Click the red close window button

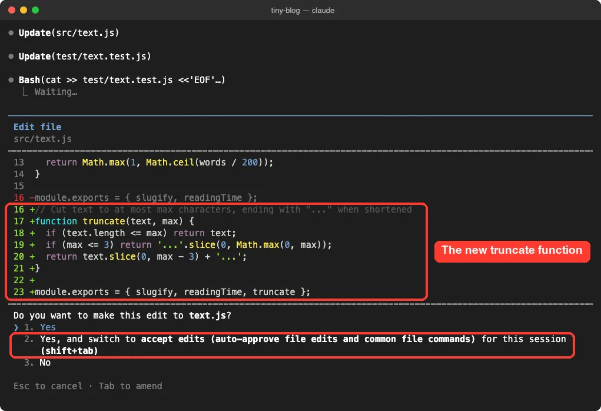(12, 10)
